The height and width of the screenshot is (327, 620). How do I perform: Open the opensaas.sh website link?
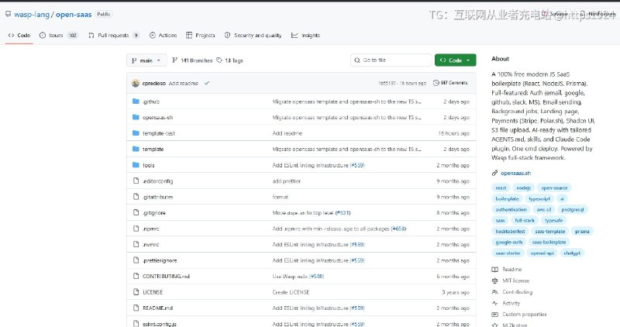[515, 174]
